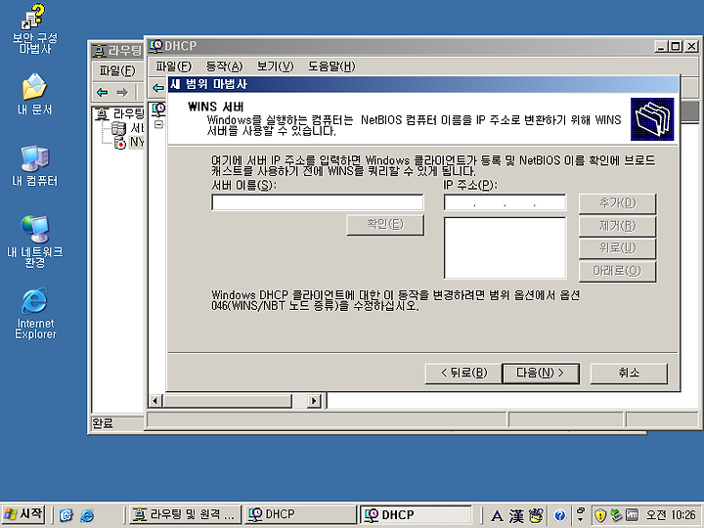The height and width of the screenshot is (528, 704).
Task: Click the DHCP window title bar icon
Action: pos(155,46)
